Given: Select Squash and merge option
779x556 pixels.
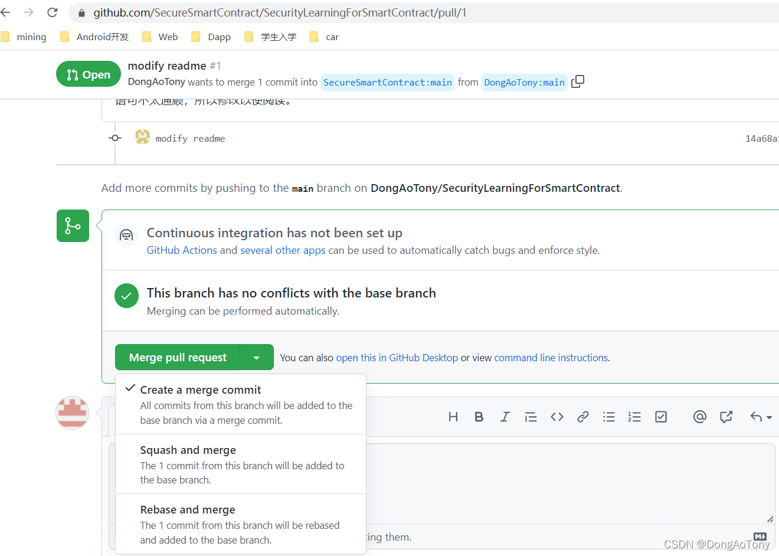Looking at the screenshot, I should click(x=241, y=464).
